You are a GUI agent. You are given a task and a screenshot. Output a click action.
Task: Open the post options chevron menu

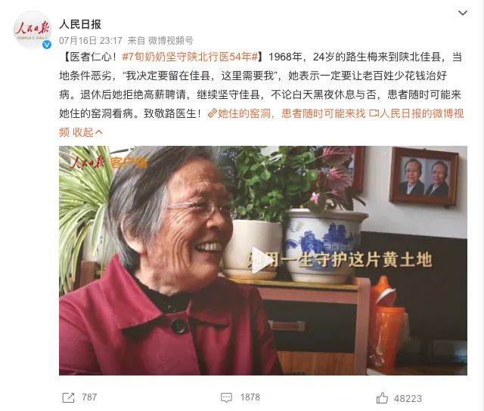(x=462, y=13)
